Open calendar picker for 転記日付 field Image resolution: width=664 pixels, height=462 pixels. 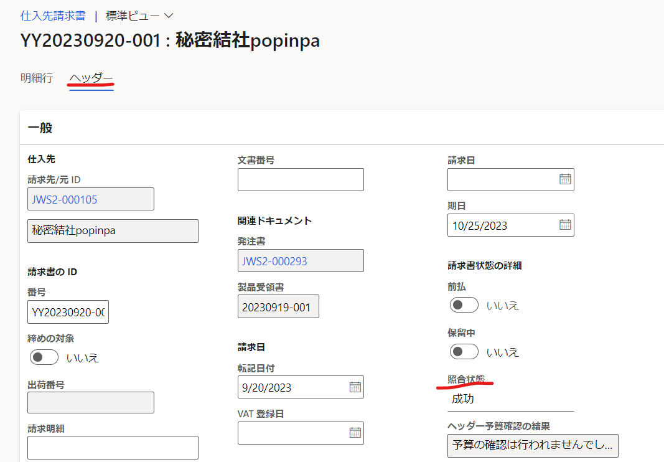pyautogui.click(x=355, y=387)
